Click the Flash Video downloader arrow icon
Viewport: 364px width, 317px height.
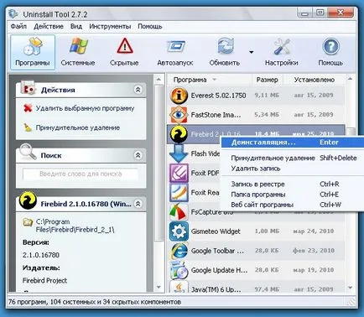(179, 153)
